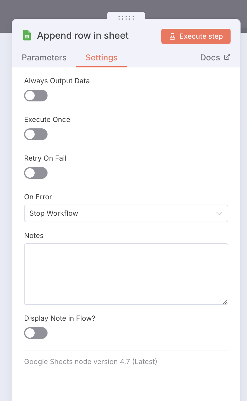The width and height of the screenshot is (247, 401).
Task: Click the Google Sheets node version text
Action: click(91, 361)
